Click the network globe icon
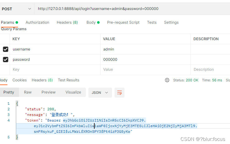The width and height of the screenshot is (230, 144). 167,80
